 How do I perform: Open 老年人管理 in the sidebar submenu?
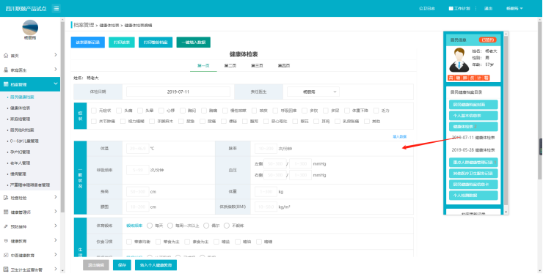pyautogui.click(x=20, y=163)
